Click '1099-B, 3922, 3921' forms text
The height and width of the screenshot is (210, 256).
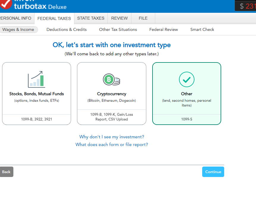[37, 119]
